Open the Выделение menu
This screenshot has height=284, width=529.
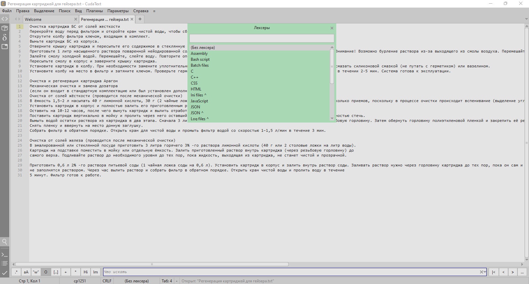44,11
